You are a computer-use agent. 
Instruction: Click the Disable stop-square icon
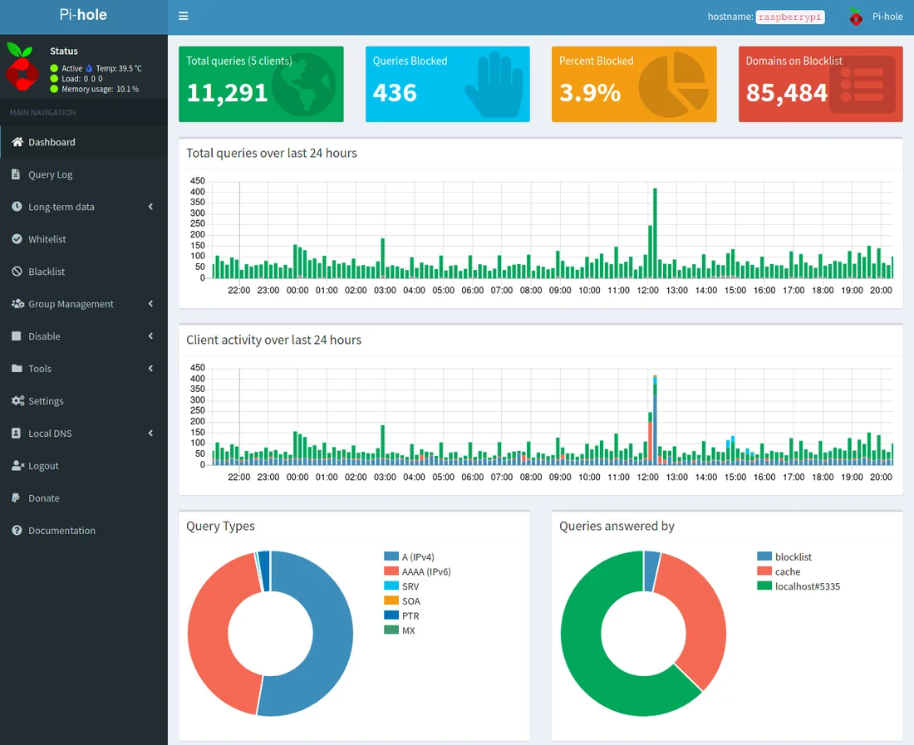pyautogui.click(x=17, y=336)
